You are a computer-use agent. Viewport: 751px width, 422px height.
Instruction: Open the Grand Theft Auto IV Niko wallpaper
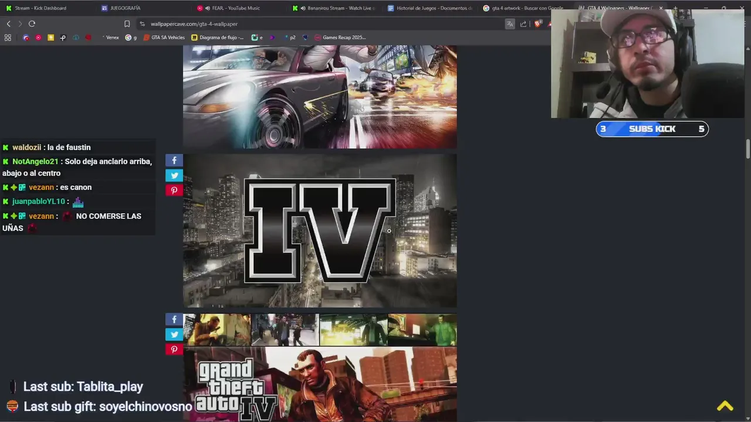coord(320,367)
